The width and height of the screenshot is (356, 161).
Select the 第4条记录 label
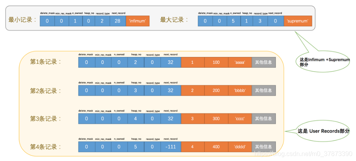[x=45, y=147]
